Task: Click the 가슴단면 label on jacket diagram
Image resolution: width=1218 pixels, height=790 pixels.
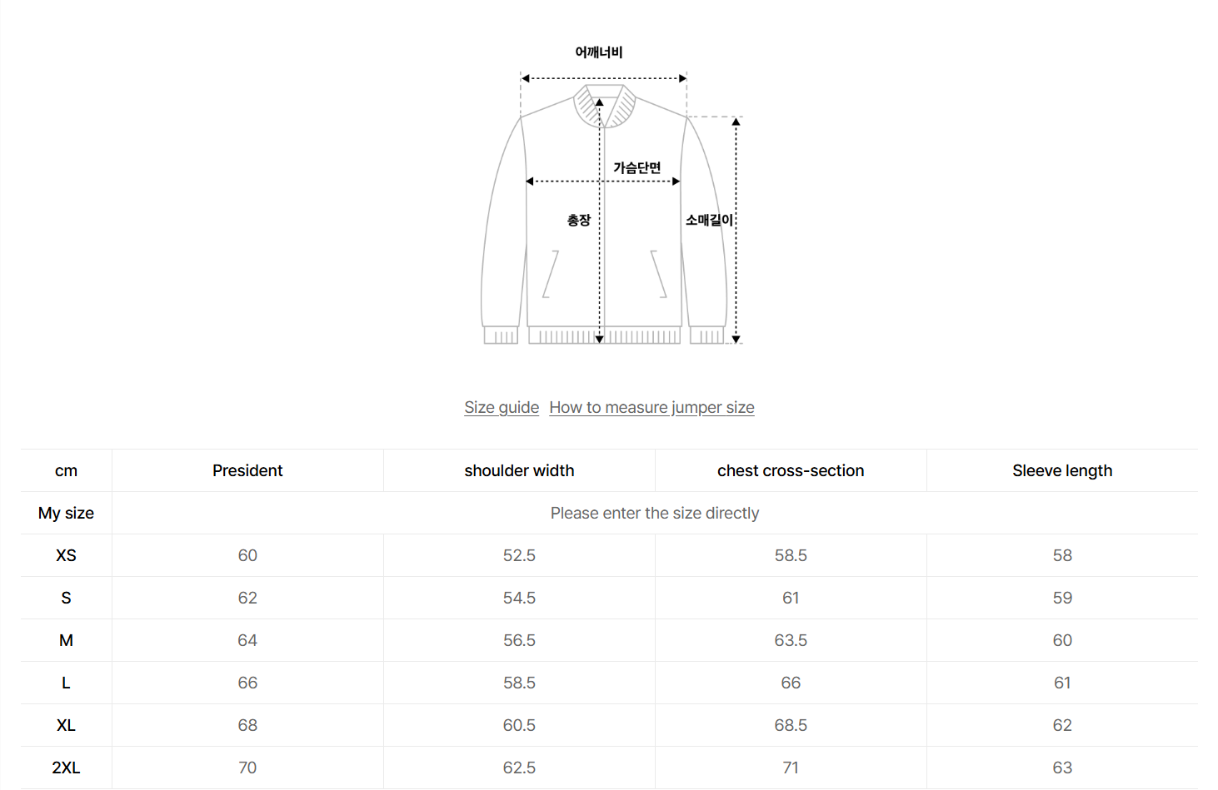Action: point(637,168)
